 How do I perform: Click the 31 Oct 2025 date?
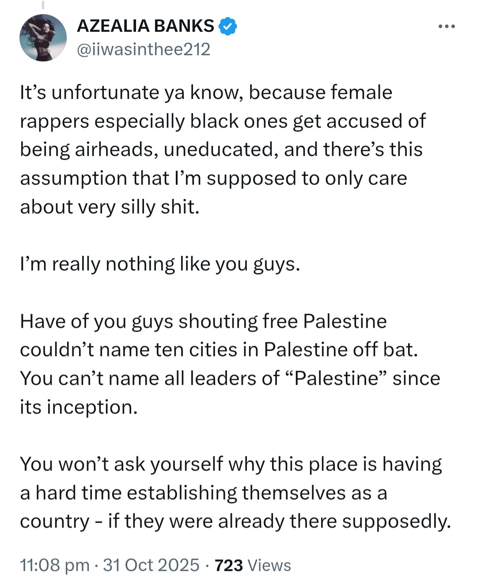point(151,565)
